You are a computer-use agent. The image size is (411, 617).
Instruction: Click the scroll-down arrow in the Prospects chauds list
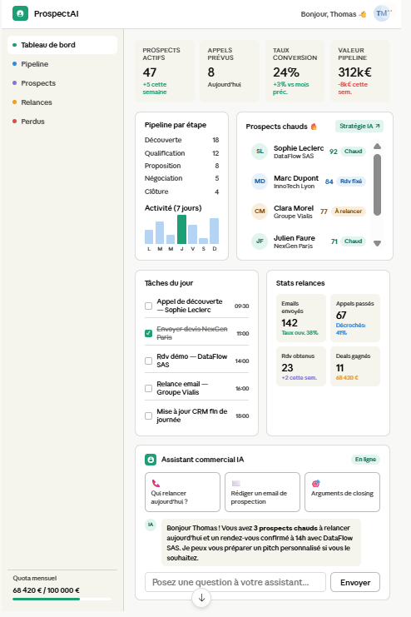377,244
